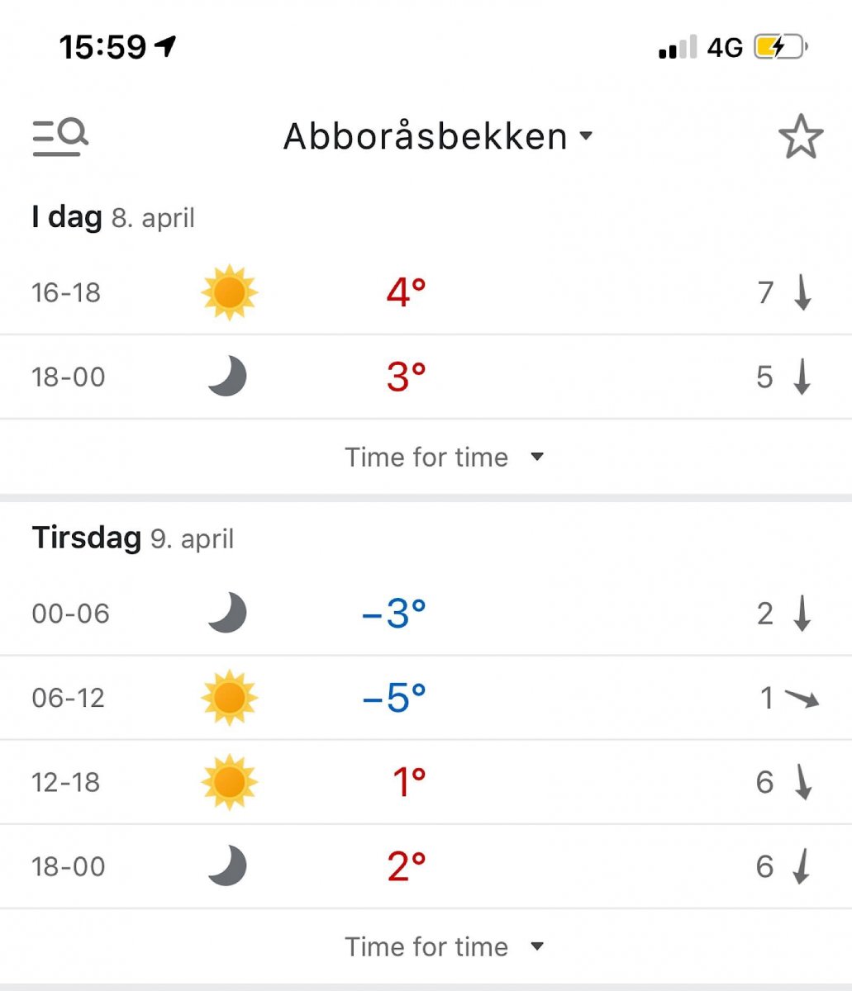Tap the wind arrow for Tuesday 06-12
The image size is (852, 991).
801,699
